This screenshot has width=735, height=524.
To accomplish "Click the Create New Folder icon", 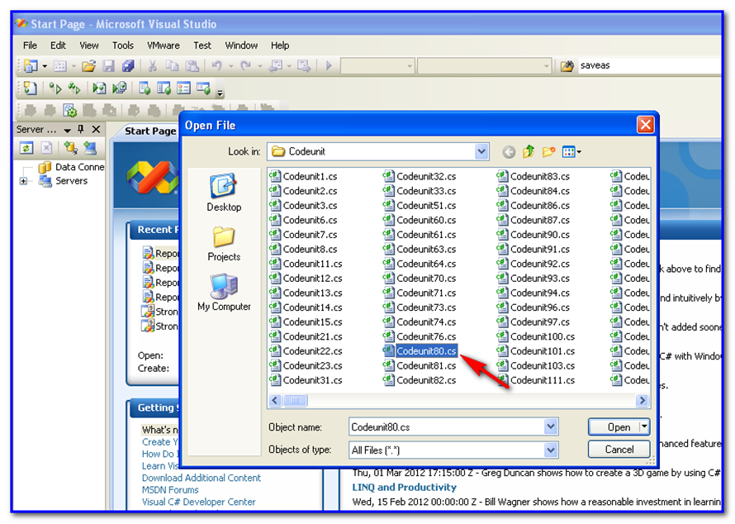I will [x=548, y=151].
